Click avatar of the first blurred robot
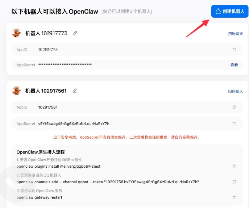This screenshot has height=208, width=249. tap(17, 33)
